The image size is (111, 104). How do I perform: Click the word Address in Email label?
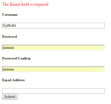click(18, 80)
